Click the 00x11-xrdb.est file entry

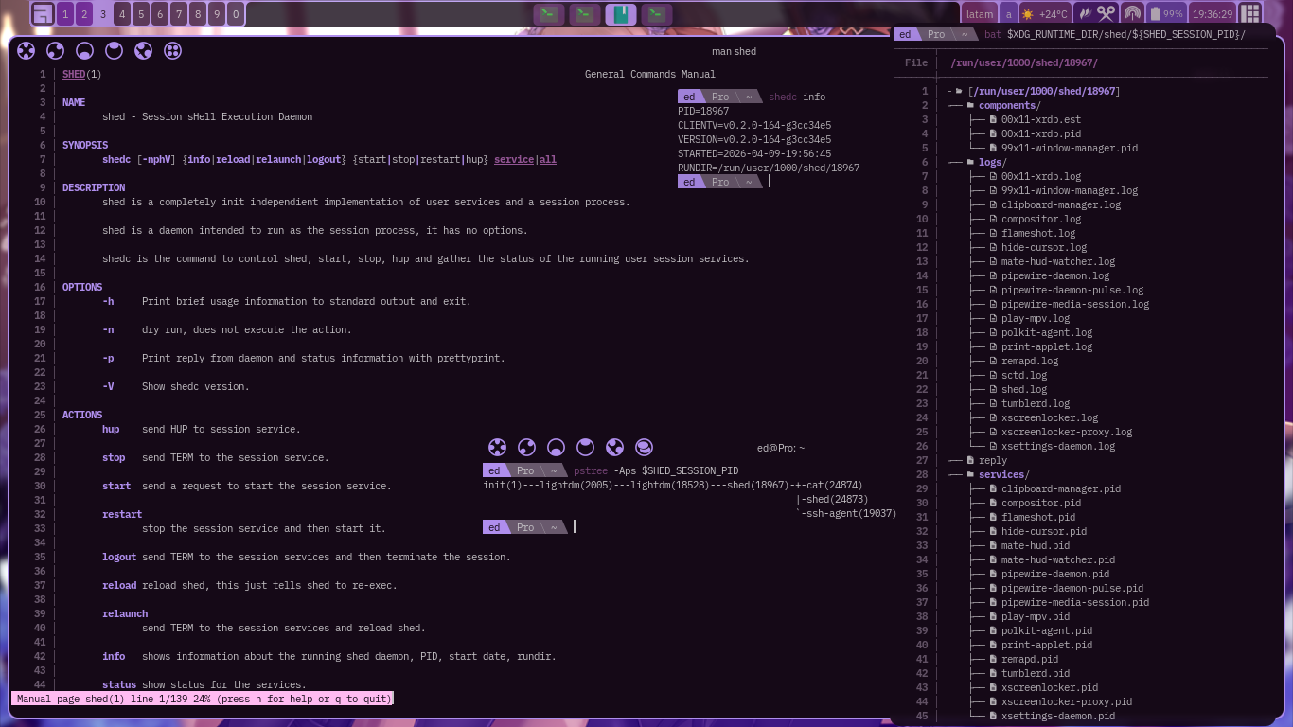coord(1041,119)
